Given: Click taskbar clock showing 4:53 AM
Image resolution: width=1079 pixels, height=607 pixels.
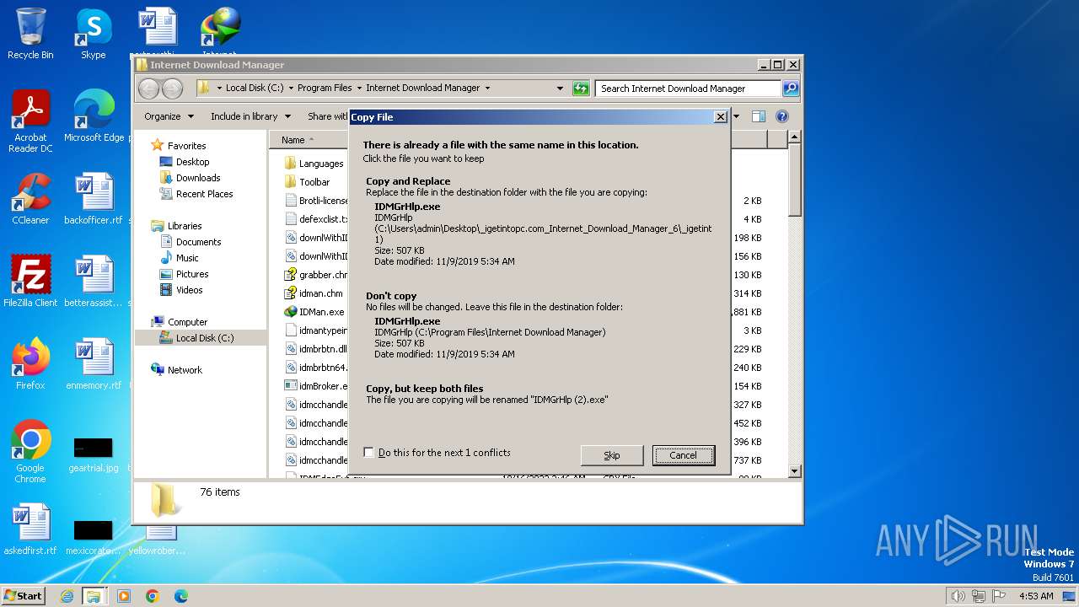Looking at the screenshot, I should click(x=1036, y=596).
